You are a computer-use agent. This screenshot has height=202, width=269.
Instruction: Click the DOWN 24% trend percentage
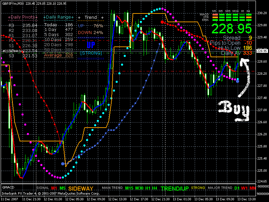[x=98, y=32]
